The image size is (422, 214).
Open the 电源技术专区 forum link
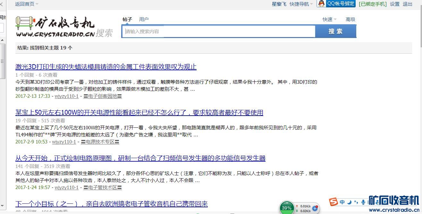tap(100, 142)
